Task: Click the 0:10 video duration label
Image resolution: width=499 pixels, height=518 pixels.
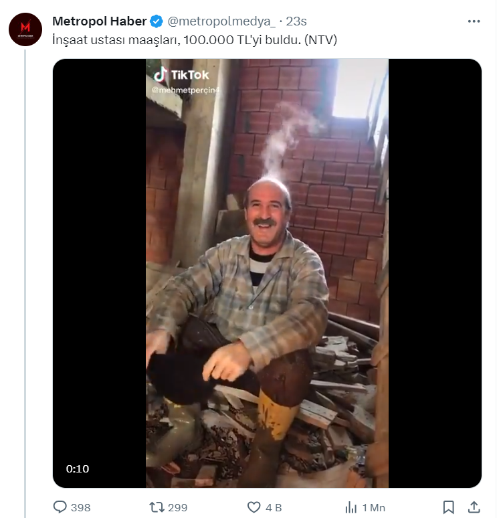Action: pos(78,468)
